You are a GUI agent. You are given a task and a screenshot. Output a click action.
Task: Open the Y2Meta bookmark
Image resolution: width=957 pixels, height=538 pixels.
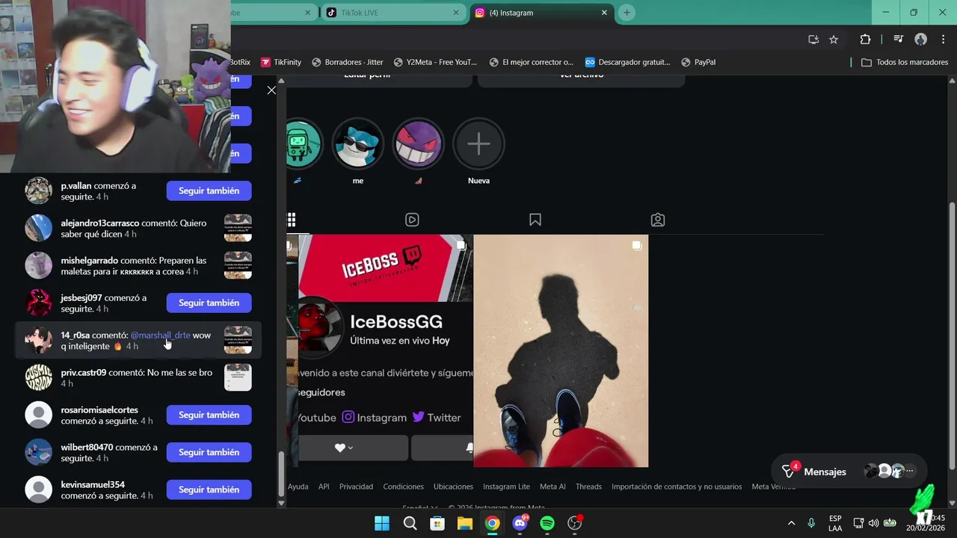(435, 62)
